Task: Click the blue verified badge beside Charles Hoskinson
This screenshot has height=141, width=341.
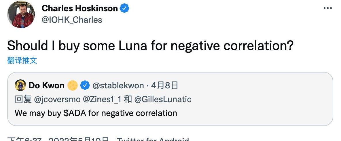Action: tap(124, 9)
